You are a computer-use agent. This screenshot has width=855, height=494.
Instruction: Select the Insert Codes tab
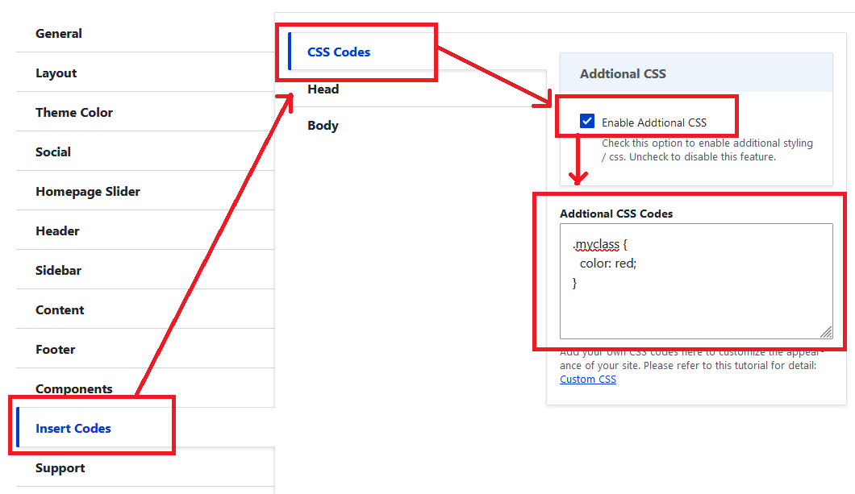pos(73,429)
